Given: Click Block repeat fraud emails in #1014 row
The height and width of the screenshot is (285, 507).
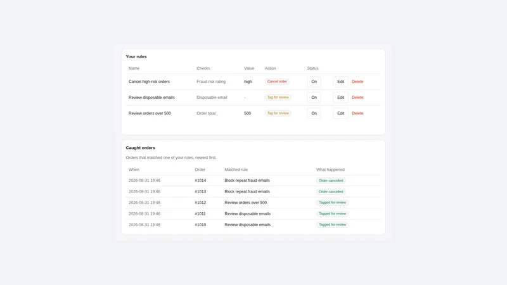Looking at the screenshot, I should (247, 180).
